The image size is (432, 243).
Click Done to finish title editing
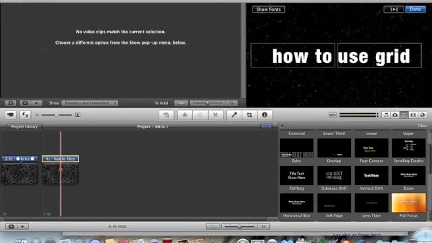click(x=415, y=9)
